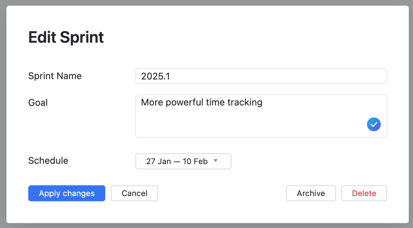Click the chevron next to 27 Jan dates
The image size is (413, 228).
point(215,161)
